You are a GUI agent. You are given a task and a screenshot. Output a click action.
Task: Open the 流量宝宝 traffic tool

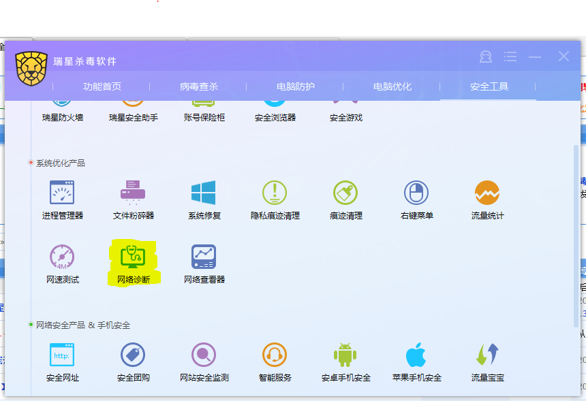(487, 362)
